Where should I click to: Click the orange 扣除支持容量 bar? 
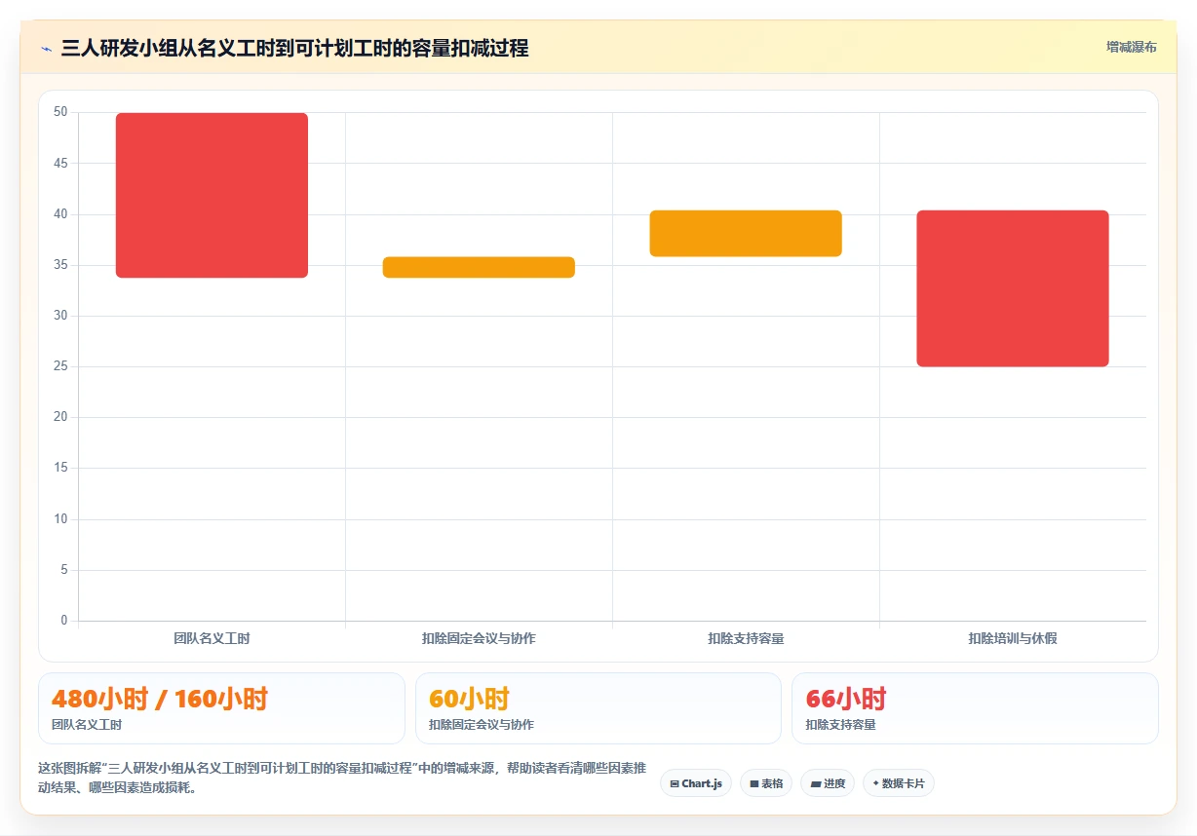point(746,234)
